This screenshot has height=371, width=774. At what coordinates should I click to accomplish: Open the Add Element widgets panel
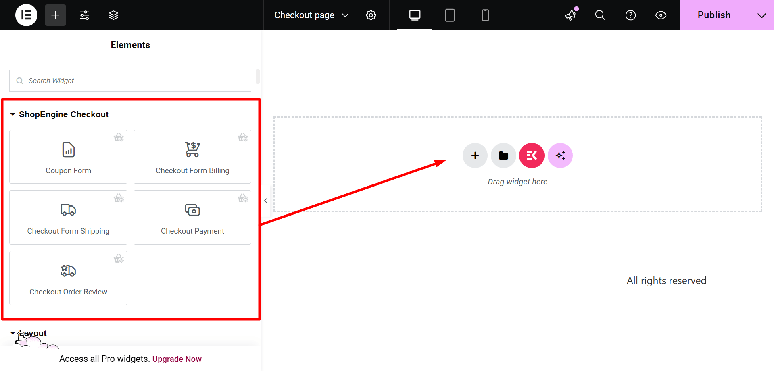(x=55, y=15)
